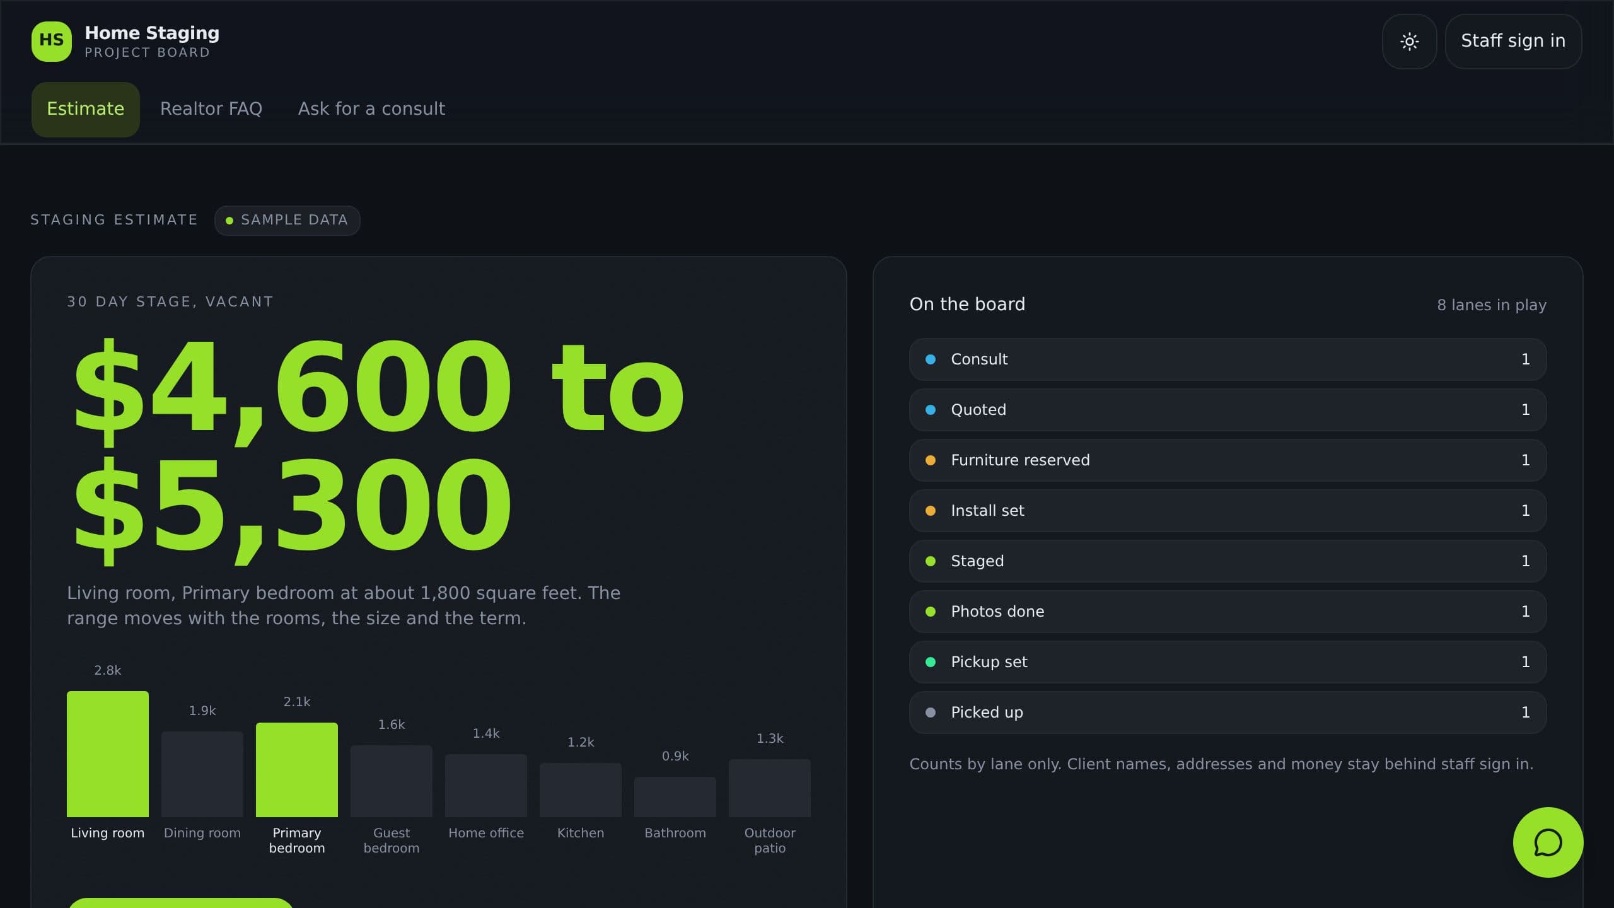Open the chat bubble floating button
Screen dimensions: 1614x908
[1548, 842]
